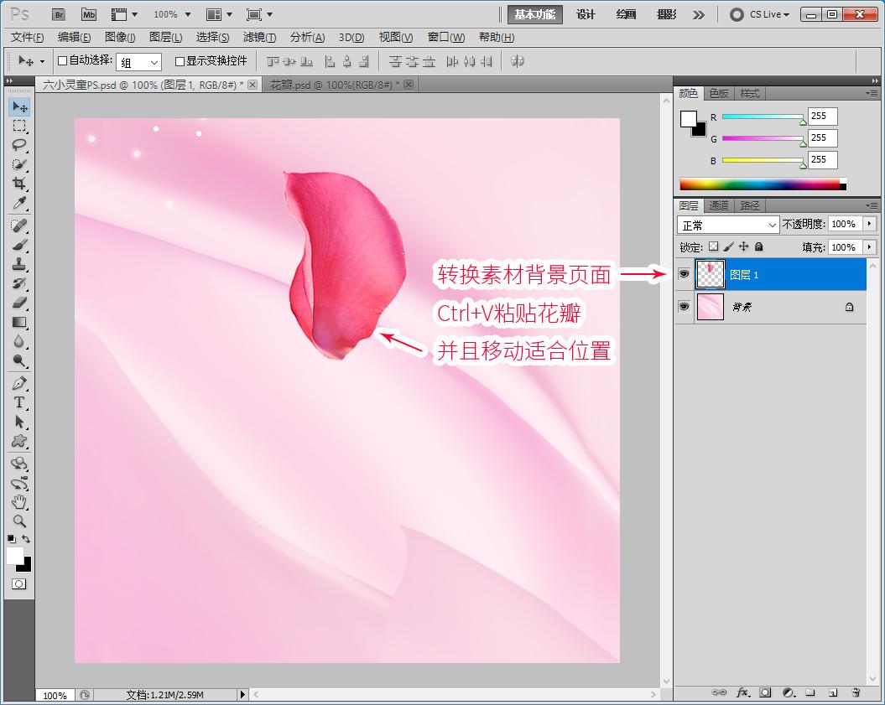This screenshot has height=705, width=885.
Task: Open the blend mode 正常 dropdown
Action: [x=728, y=225]
